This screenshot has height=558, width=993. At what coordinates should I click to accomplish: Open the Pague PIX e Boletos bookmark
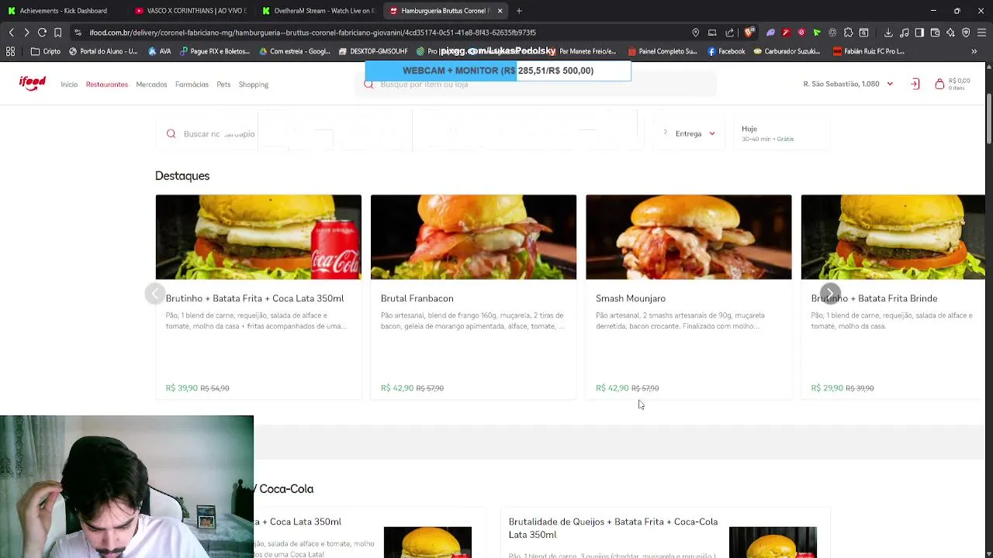[x=215, y=51]
